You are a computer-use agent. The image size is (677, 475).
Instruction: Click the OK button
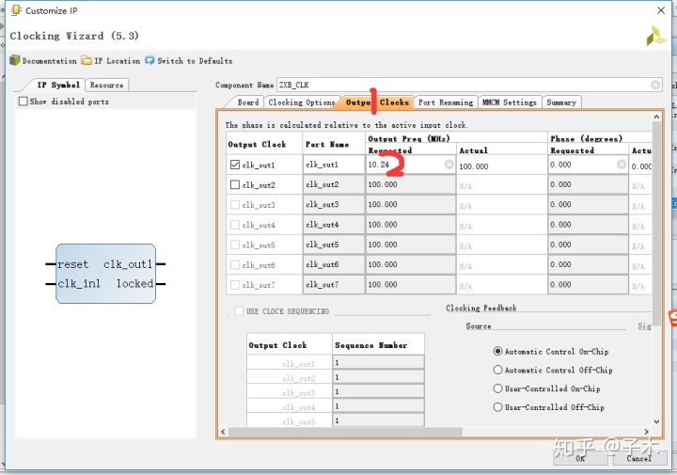point(580,458)
